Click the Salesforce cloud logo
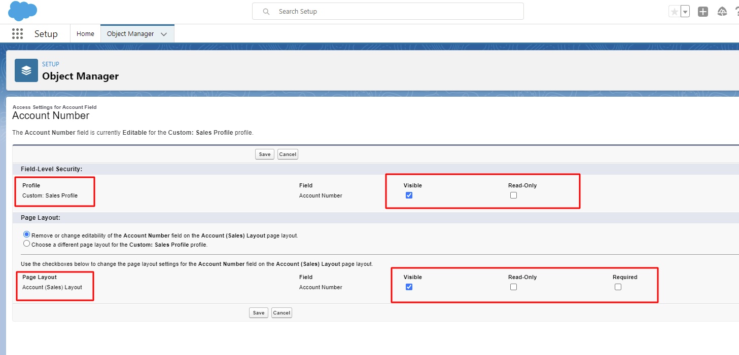The image size is (739, 355). click(x=23, y=11)
